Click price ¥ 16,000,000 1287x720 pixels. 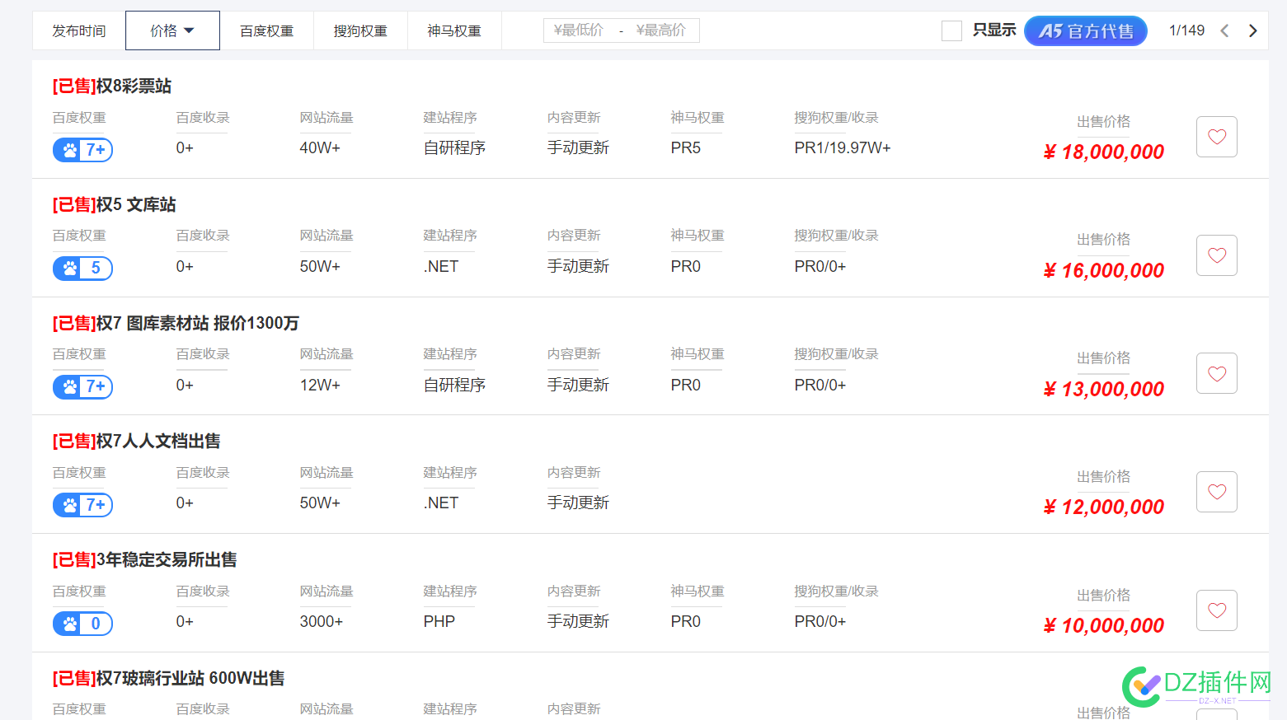point(1104,270)
